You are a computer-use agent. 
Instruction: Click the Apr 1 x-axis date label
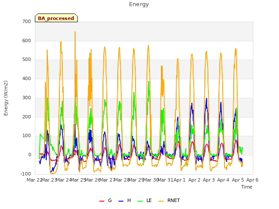pyautogui.click(x=180, y=180)
